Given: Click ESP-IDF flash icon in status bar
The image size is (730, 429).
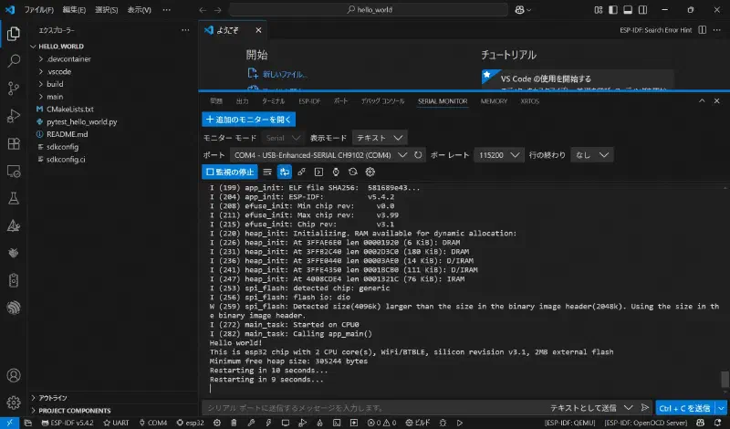Looking at the screenshot, I should [268, 423].
